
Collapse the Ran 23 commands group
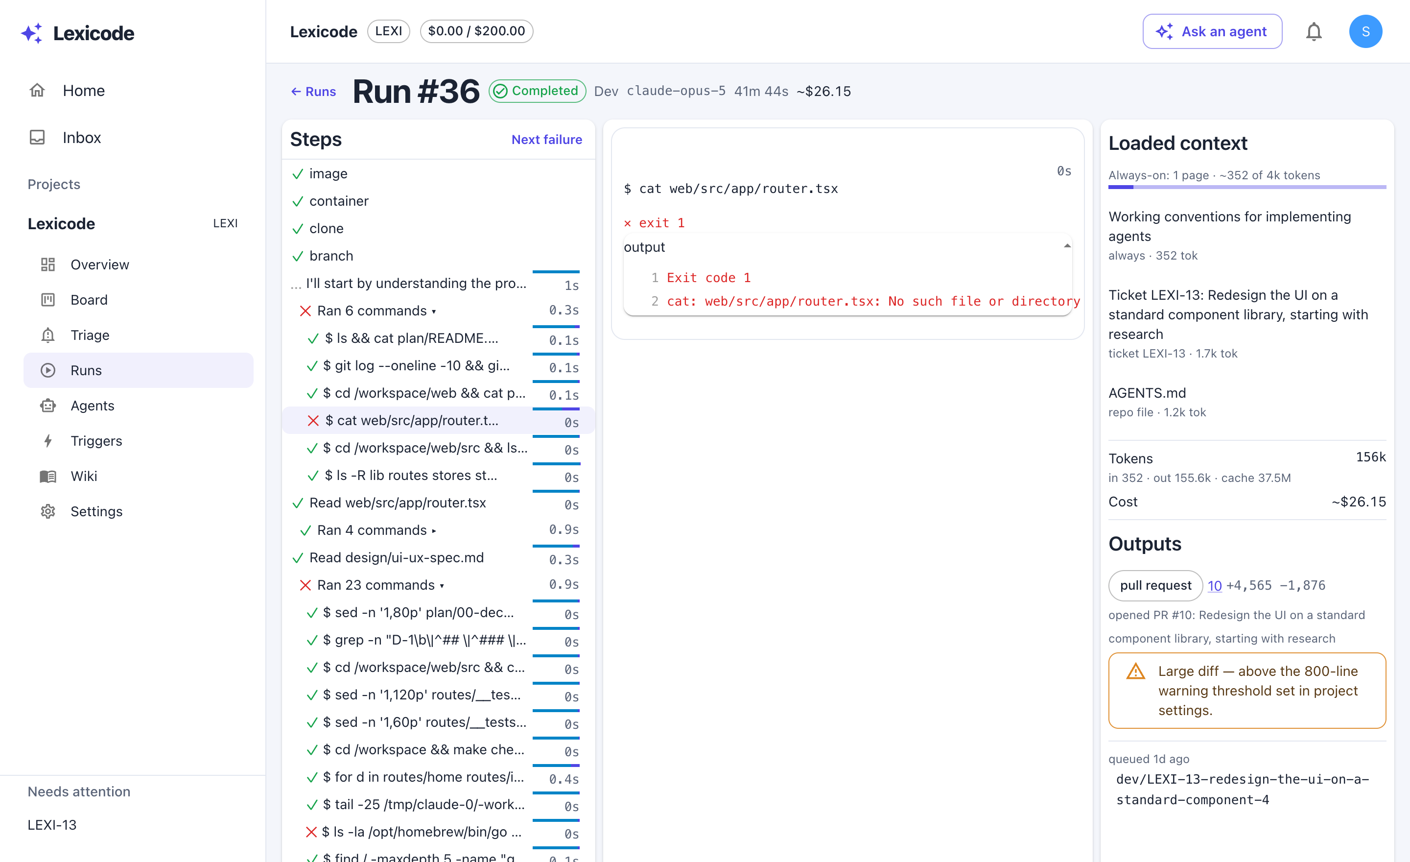442,586
